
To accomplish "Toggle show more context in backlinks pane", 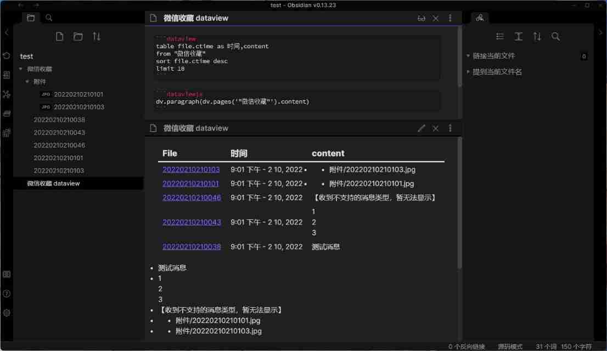I will pos(519,36).
